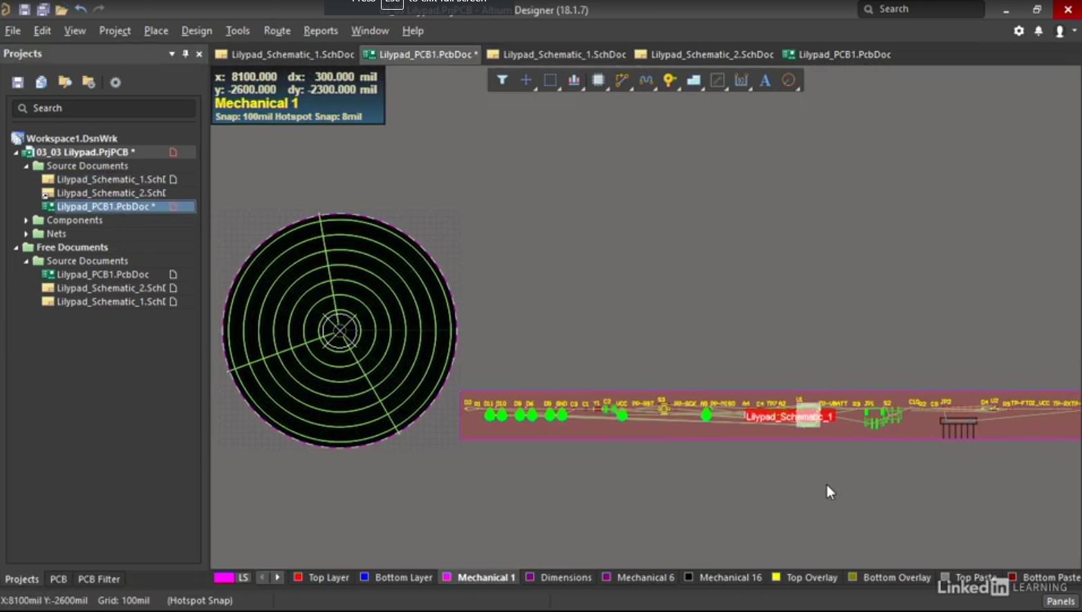Click the Projects panel search field

coord(104,109)
